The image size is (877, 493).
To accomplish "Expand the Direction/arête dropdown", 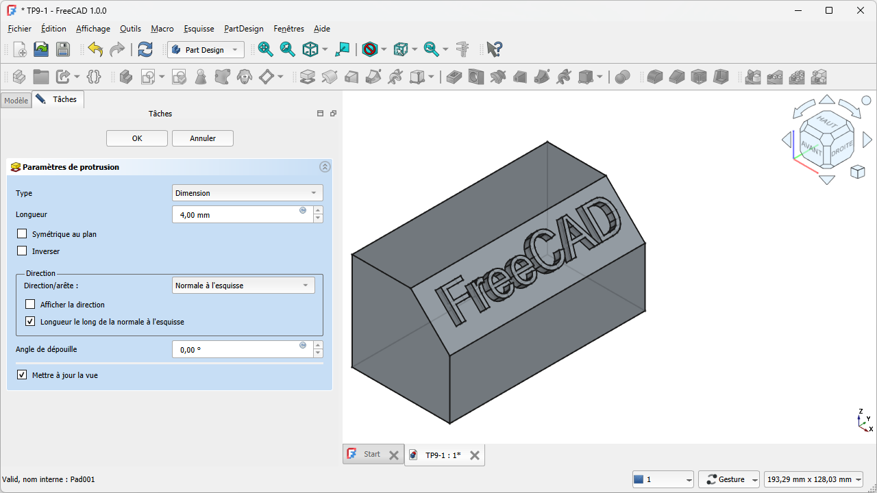I will (x=243, y=286).
